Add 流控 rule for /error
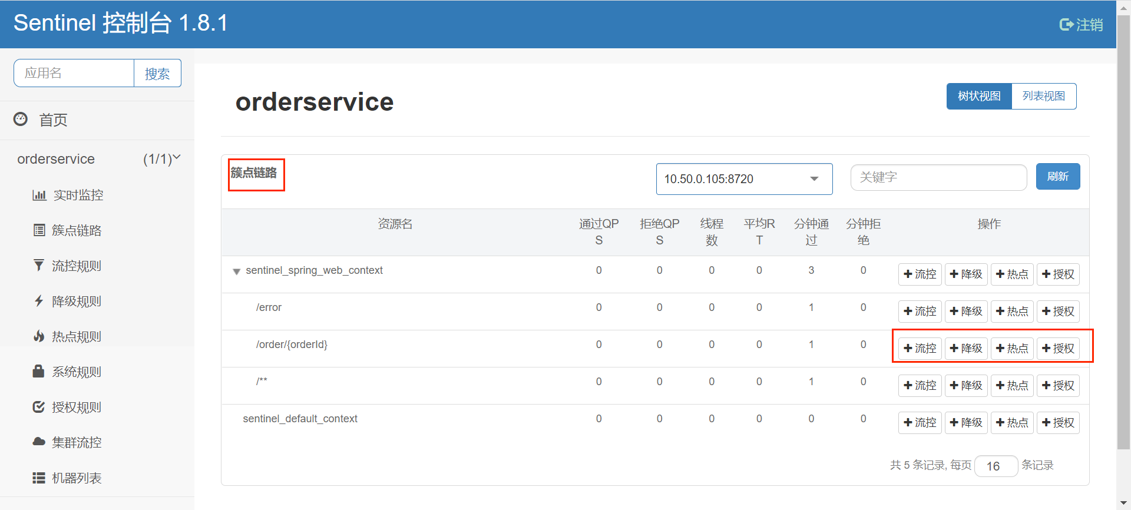The height and width of the screenshot is (510, 1131). coord(920,312)
